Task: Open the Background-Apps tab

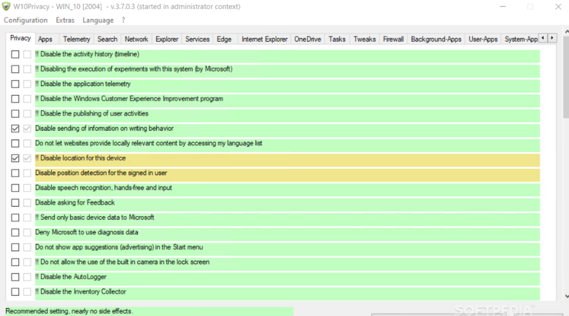Action: pos(436,39)
